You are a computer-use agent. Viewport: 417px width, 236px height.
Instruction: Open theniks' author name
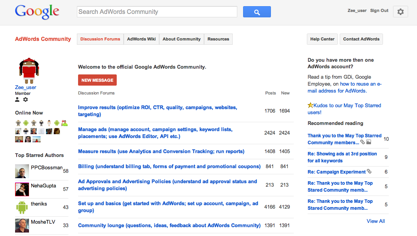[39, 204]
